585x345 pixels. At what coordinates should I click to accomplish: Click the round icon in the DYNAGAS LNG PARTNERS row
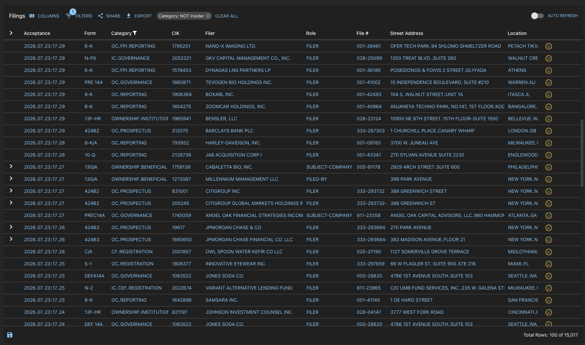click(549, 71)
